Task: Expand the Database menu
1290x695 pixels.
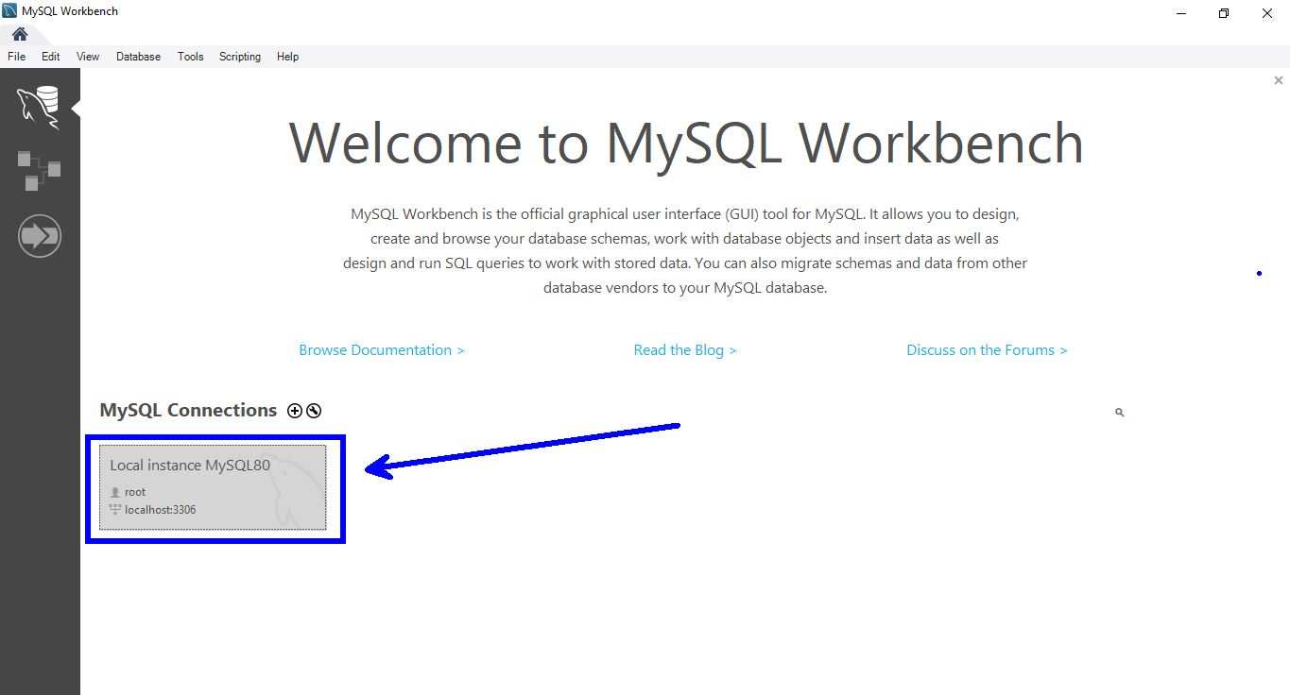Action: tap(138, 57)
